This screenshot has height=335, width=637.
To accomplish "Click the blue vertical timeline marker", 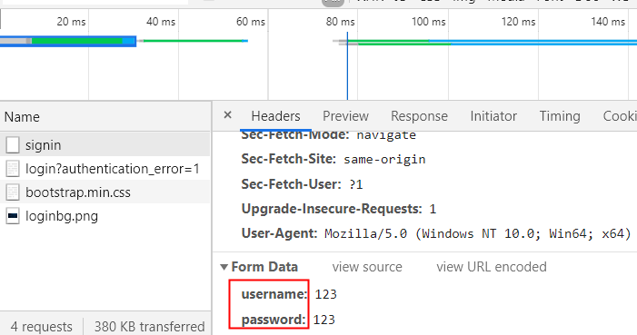I will (x=347, y=67).
